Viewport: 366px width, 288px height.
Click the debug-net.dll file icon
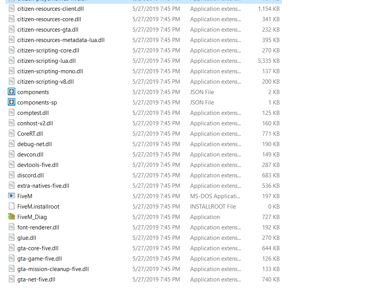[x=12, y=144]
